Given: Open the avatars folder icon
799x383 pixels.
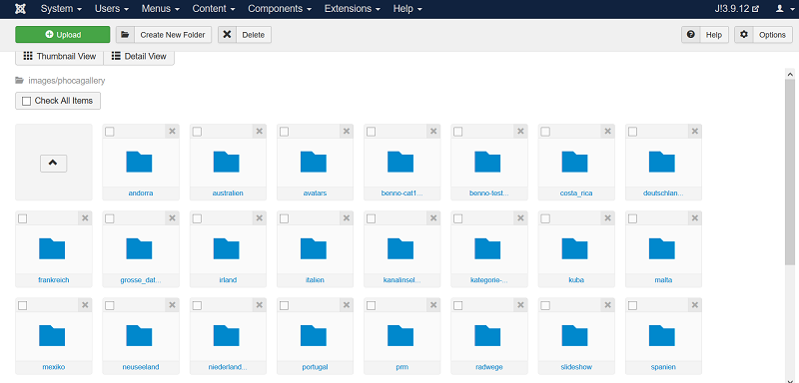Looking at the screenshot, I should coord(314,162).
